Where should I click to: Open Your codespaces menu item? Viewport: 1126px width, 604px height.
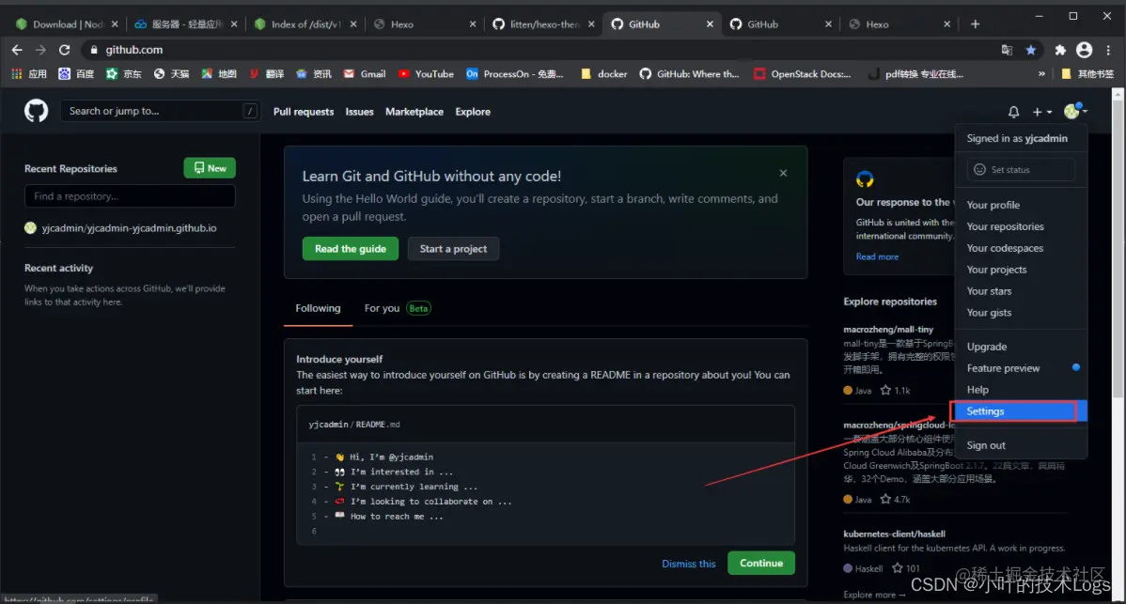[1021, 248]
